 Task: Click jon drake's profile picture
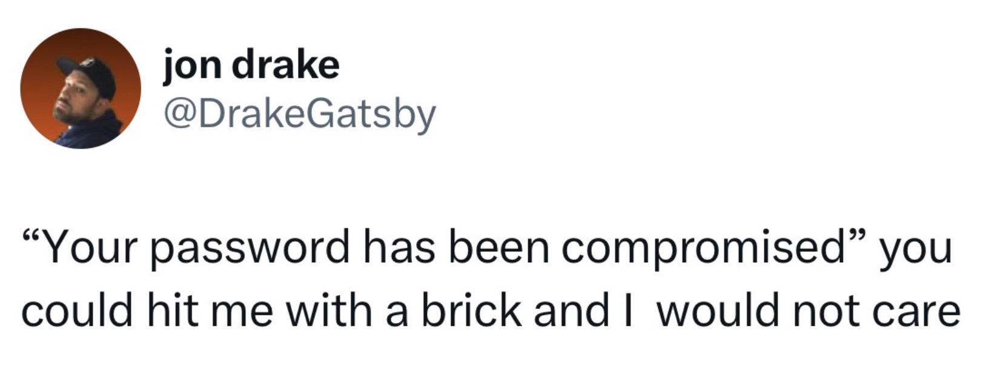pyautogui.click(x=81, y=88)
